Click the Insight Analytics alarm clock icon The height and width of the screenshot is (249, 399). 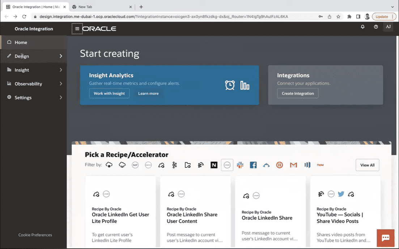coord(230,85)
